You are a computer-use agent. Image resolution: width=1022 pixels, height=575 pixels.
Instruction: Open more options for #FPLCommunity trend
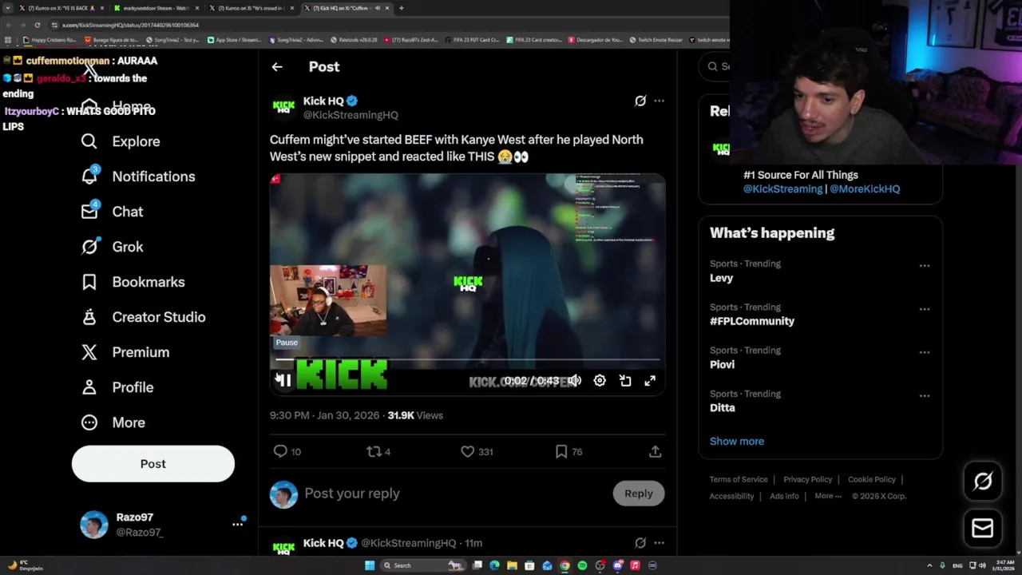925,309
